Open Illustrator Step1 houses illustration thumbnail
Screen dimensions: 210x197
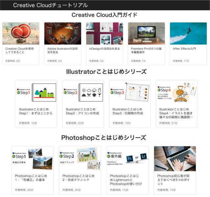coord(36,93)
